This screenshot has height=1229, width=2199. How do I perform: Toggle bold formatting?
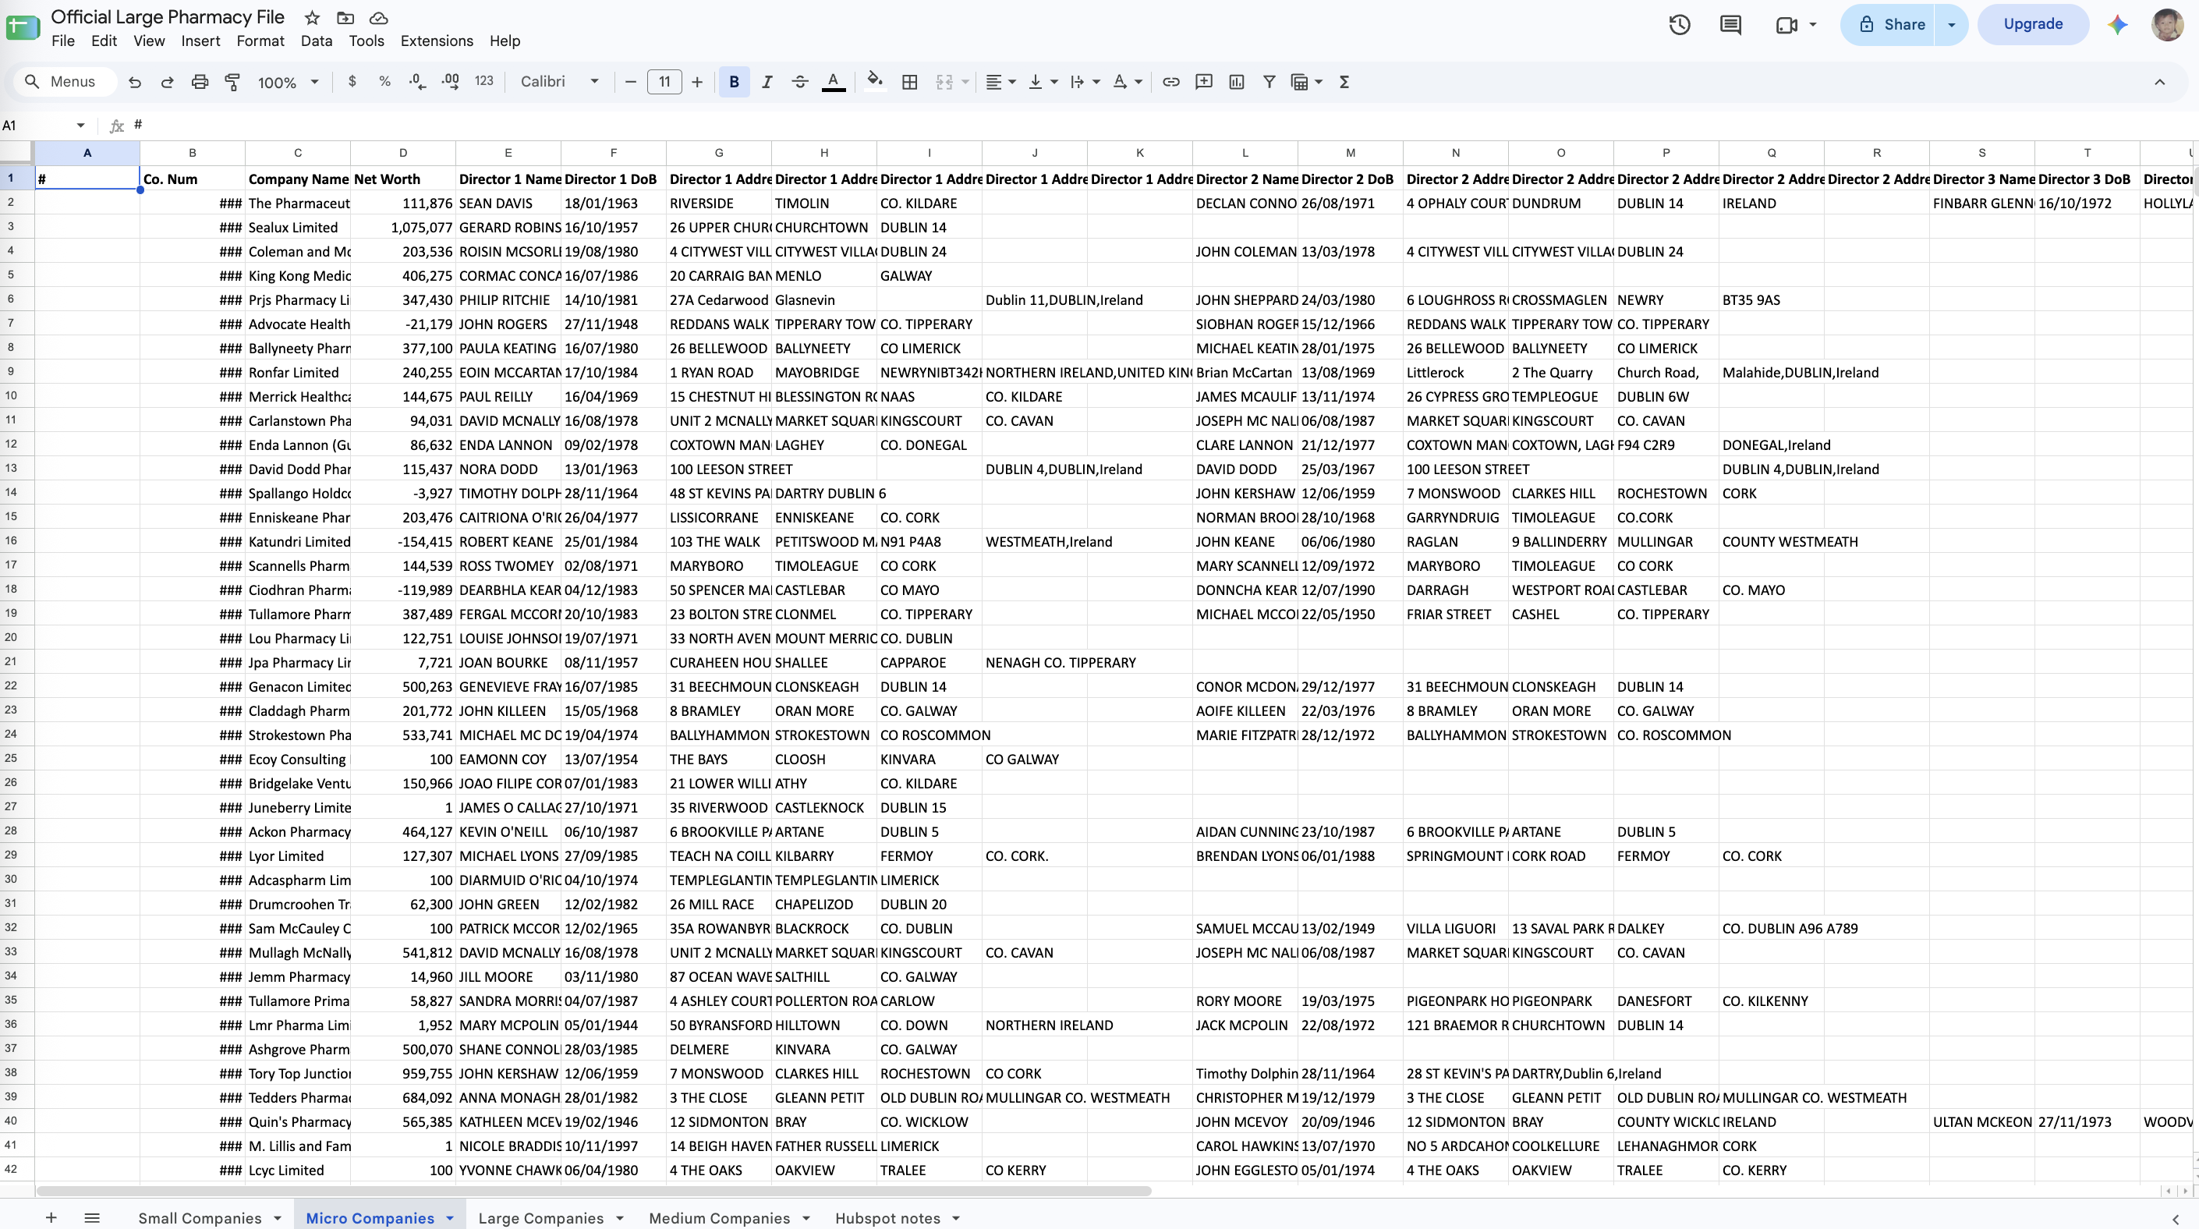pos(734,82)
